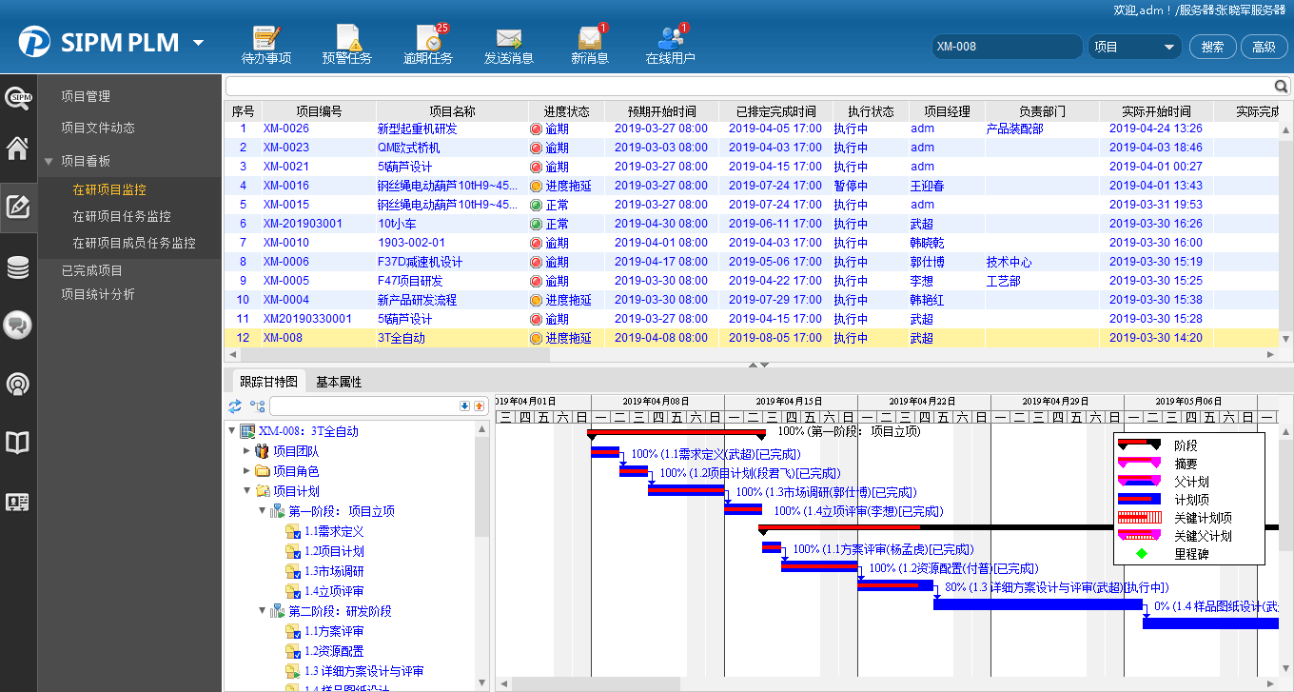Screen dimensions: 1294x692
Task: Open the 新消息 new messages icon
Action: (x=590, y=40)
